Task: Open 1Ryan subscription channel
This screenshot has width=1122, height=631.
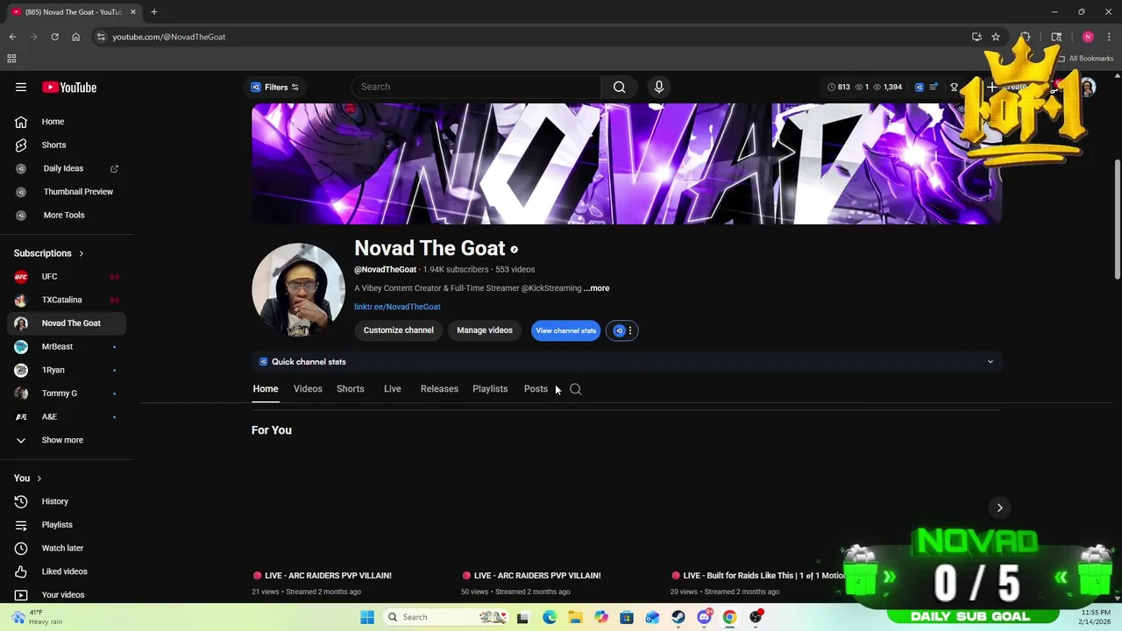Action: (67, 370)
